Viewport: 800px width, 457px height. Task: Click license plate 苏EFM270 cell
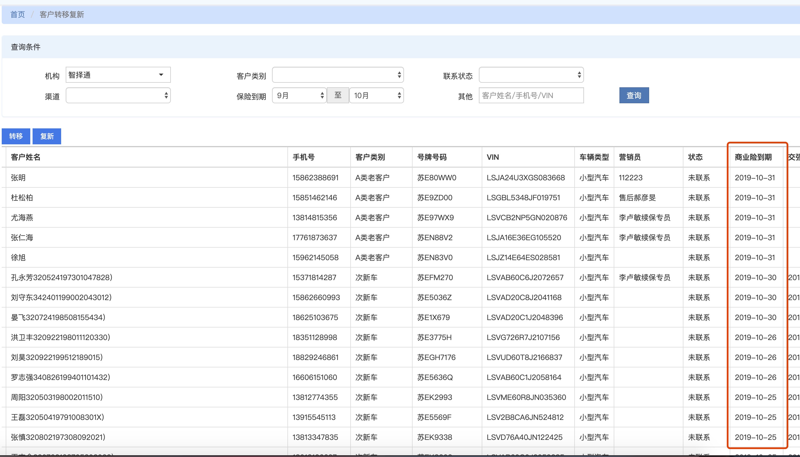point(435,278)
